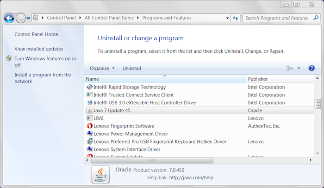Viewport: 324px width, 188px height.
Task: Select Intel® USB 3.0 eXtensible Host Controller Driver
Action: click(145, 103)
